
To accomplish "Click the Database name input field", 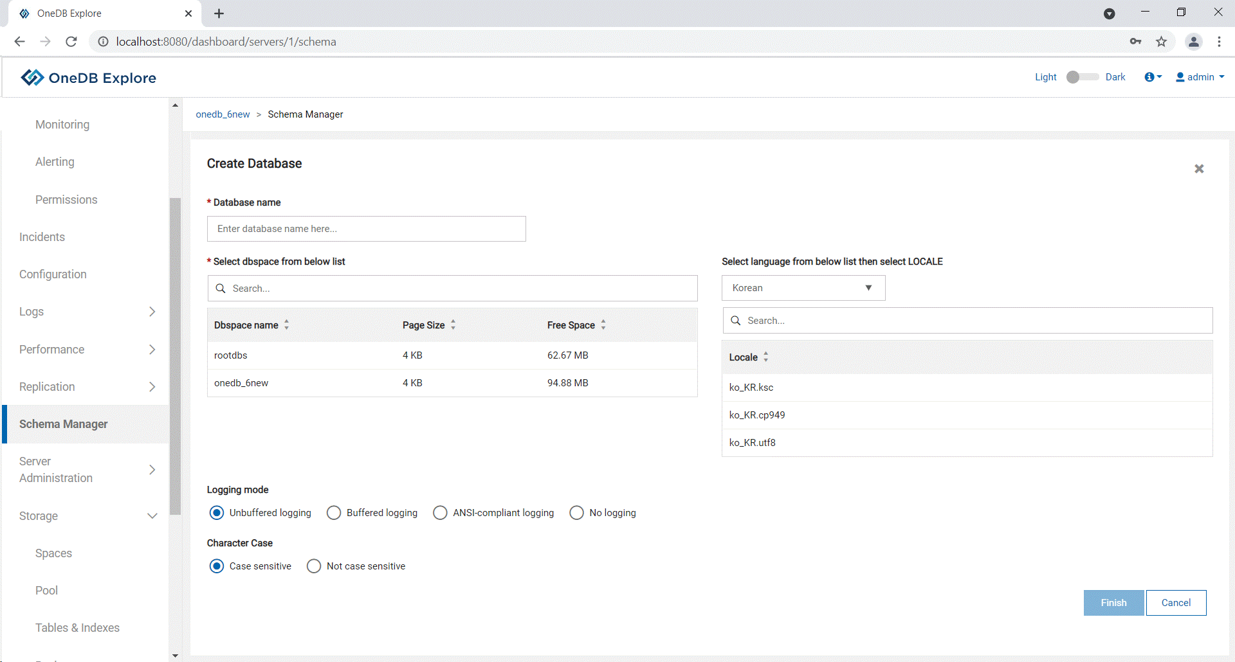I will pos(366,229).
